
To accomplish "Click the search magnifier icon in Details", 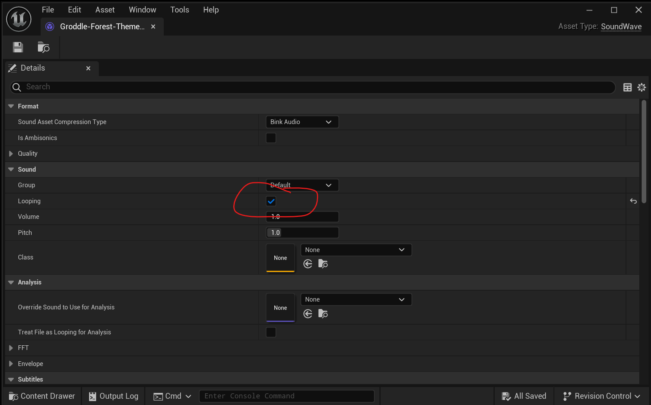I will pyautogui.click(x=16, y=87).
